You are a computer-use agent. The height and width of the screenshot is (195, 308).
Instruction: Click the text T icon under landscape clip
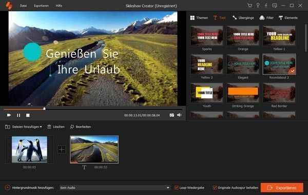point(84,167)
